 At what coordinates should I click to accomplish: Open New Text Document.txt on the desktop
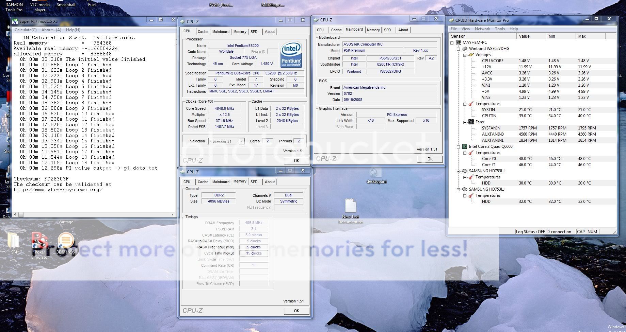(351, 206)
